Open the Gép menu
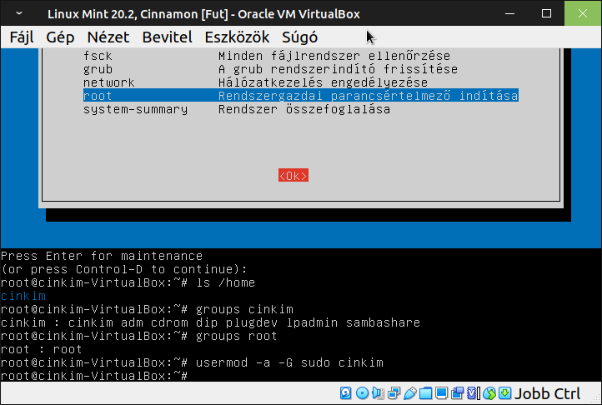The height and width of the screenshot is (405, 602). pyautogui.click(x=60, y=37)
